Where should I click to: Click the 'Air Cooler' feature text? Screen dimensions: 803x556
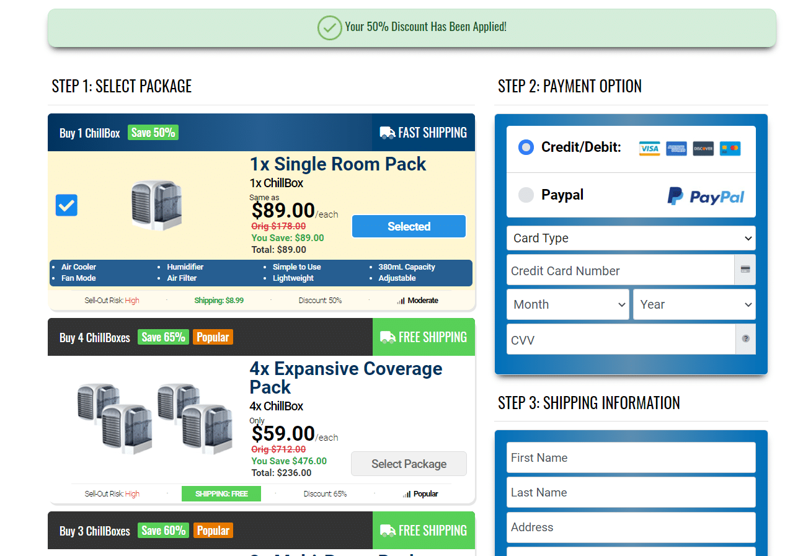pos(79,267)
